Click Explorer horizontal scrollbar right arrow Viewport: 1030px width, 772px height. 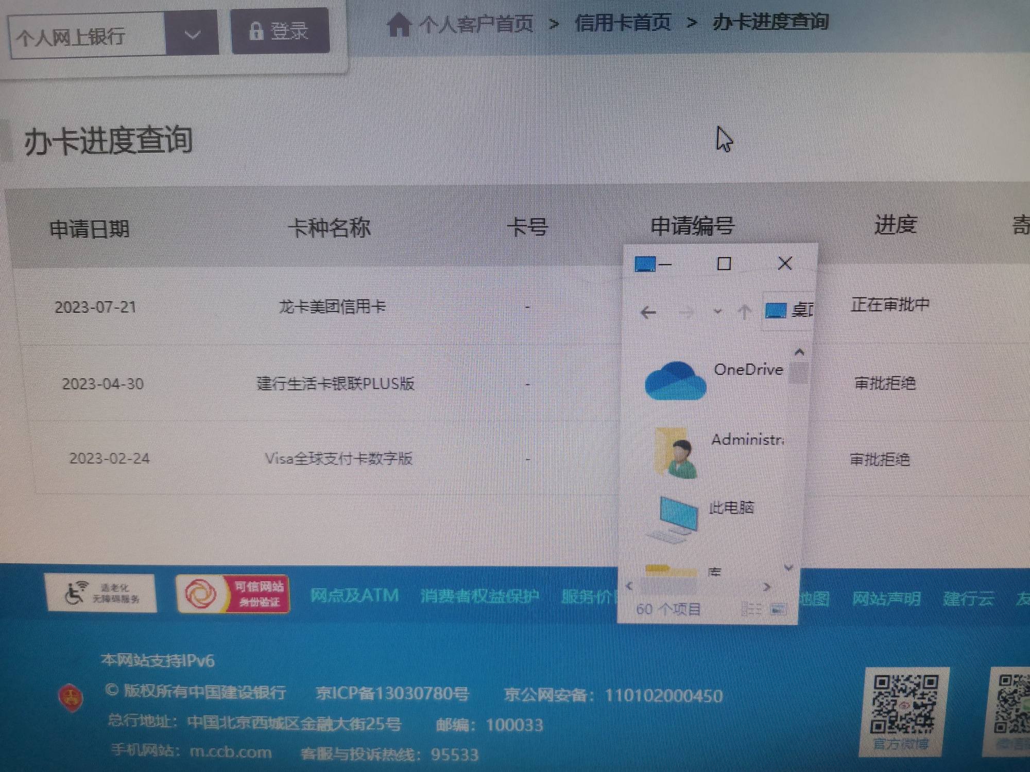click(x=767, y=587)
